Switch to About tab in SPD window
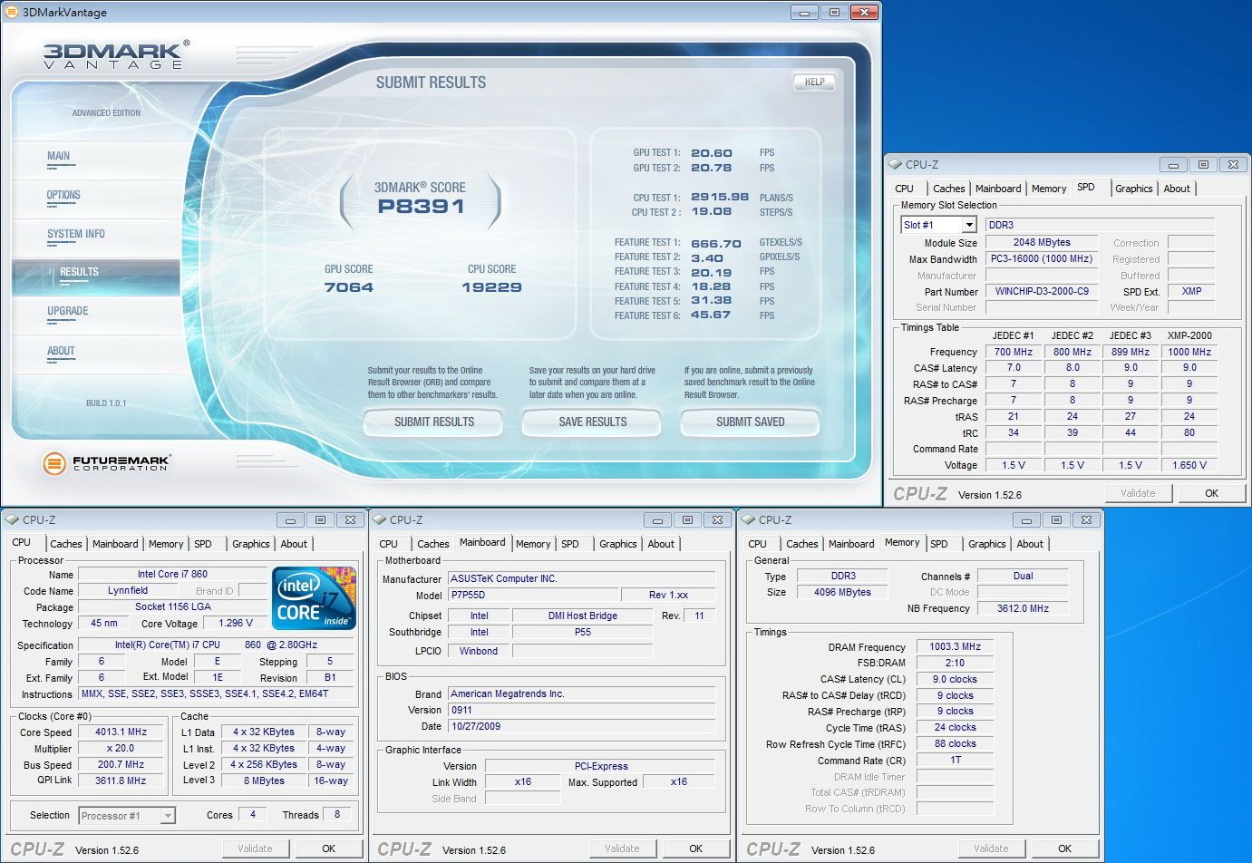Viewport: 1252px width, 863px height. tap(1177, 189)
